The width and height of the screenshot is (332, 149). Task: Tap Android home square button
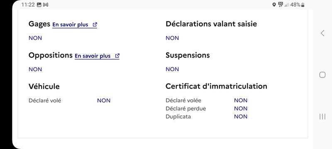322,75
